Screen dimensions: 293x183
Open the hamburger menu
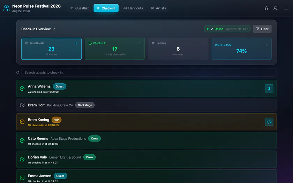coord(286,8)
